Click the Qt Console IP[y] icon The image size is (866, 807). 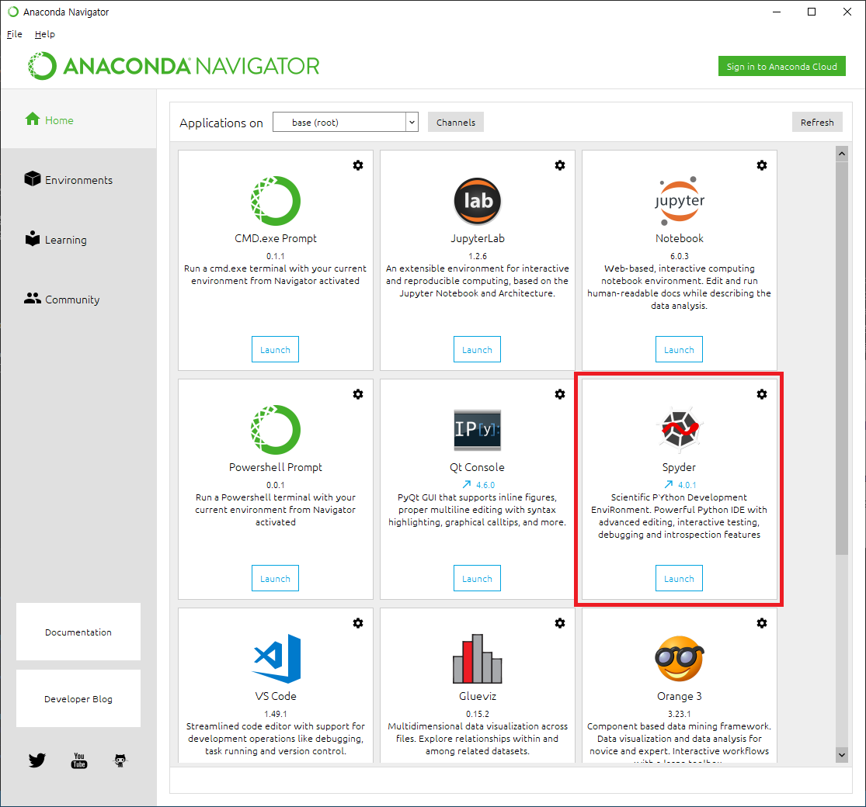click(x=477, y=430)
